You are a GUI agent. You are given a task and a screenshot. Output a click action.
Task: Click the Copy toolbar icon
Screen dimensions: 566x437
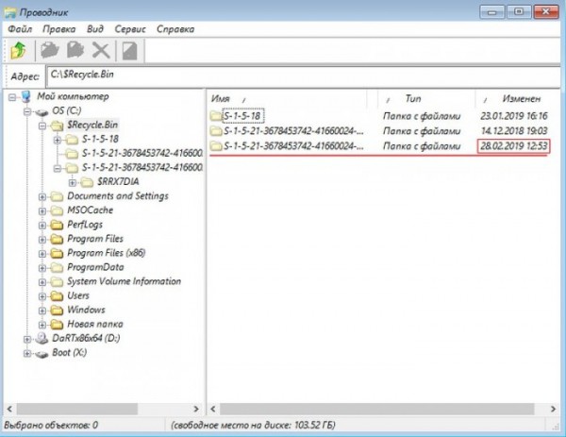tap(49, 50)
